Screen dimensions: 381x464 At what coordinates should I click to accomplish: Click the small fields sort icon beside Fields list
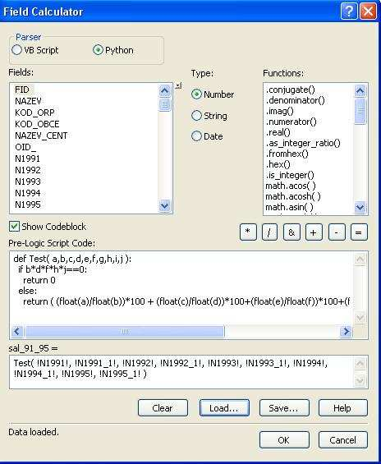click(x=178, y=86)
